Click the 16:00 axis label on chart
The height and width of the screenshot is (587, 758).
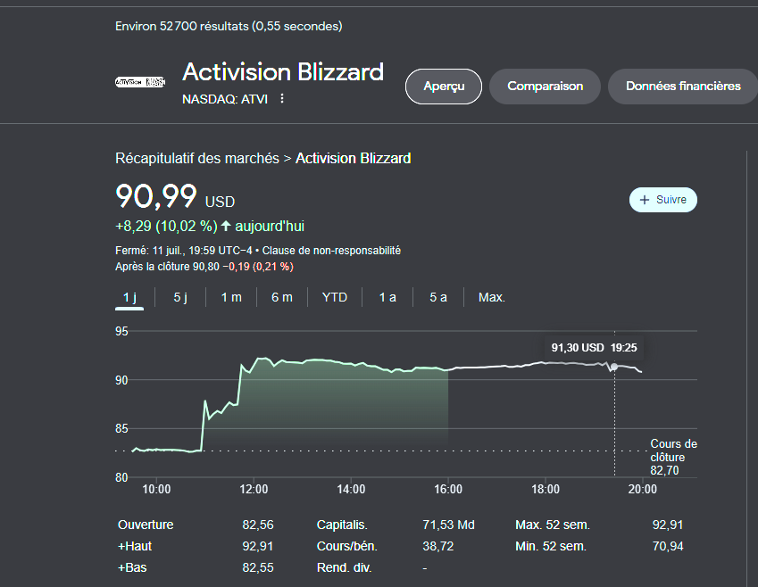point(448,490)
